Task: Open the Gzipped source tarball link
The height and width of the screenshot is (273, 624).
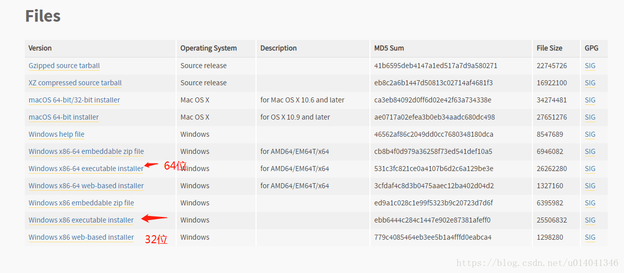Action: pyautogui.click(x=64, y=66)
